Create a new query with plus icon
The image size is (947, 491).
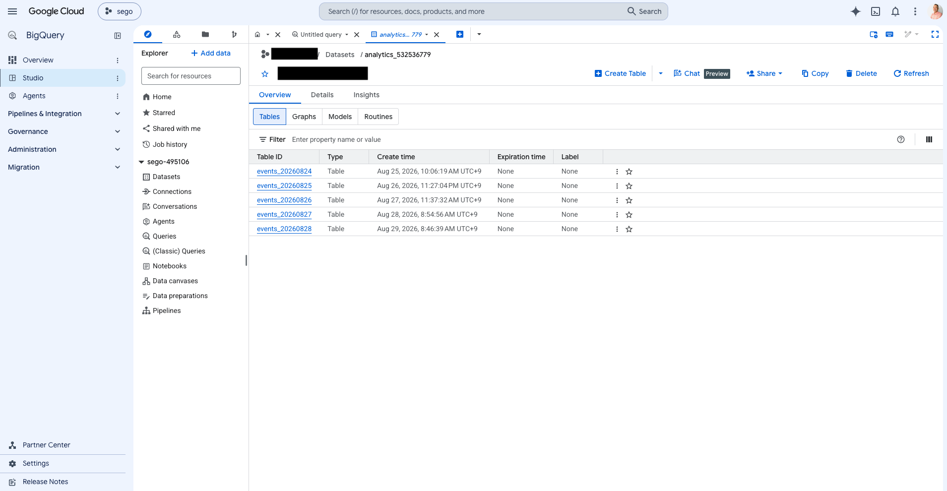pos(460,34)
